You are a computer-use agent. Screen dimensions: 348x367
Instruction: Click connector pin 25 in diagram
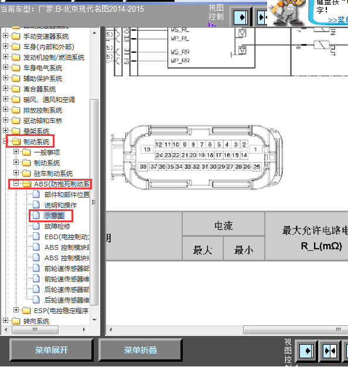[257, 166]
